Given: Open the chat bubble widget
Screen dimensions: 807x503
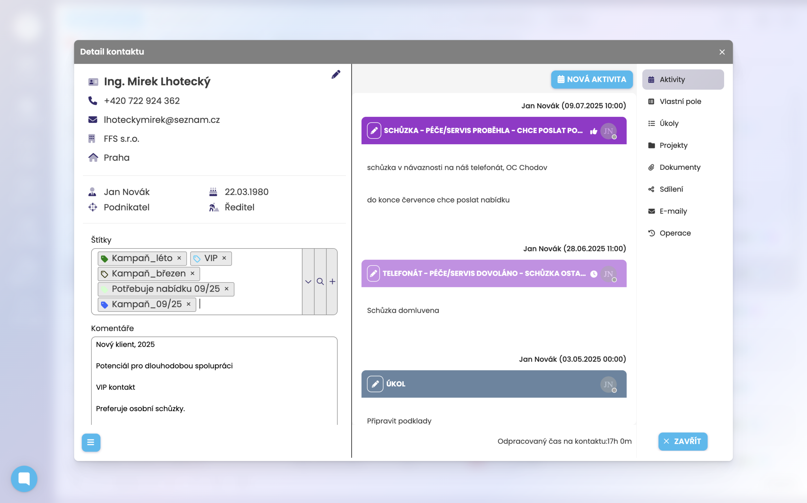Looking at the screenshot, I should pos(24,478).
